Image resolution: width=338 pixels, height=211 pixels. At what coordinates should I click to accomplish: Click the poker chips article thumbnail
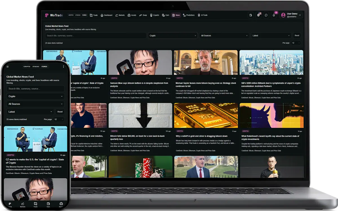(x=140, y=167)
